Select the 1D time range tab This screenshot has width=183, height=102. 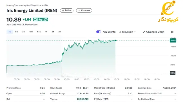click(x=10, y=32)
